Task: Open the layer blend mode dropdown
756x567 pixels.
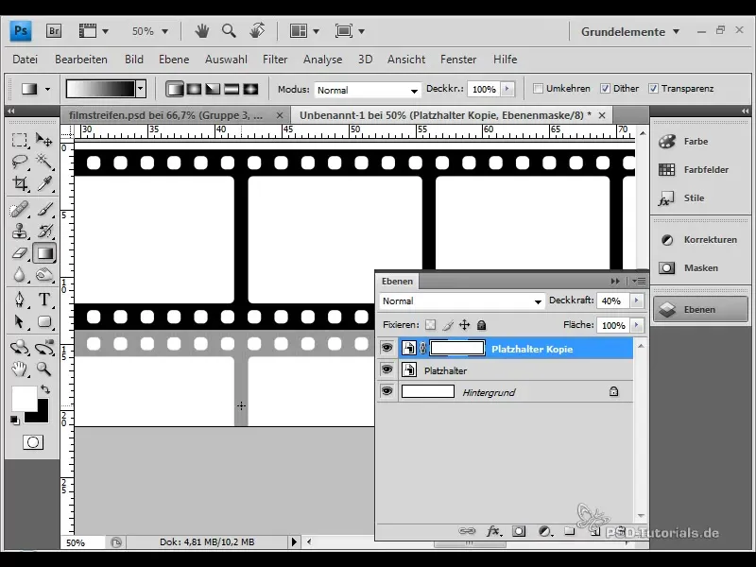Action: coord(462,301)
